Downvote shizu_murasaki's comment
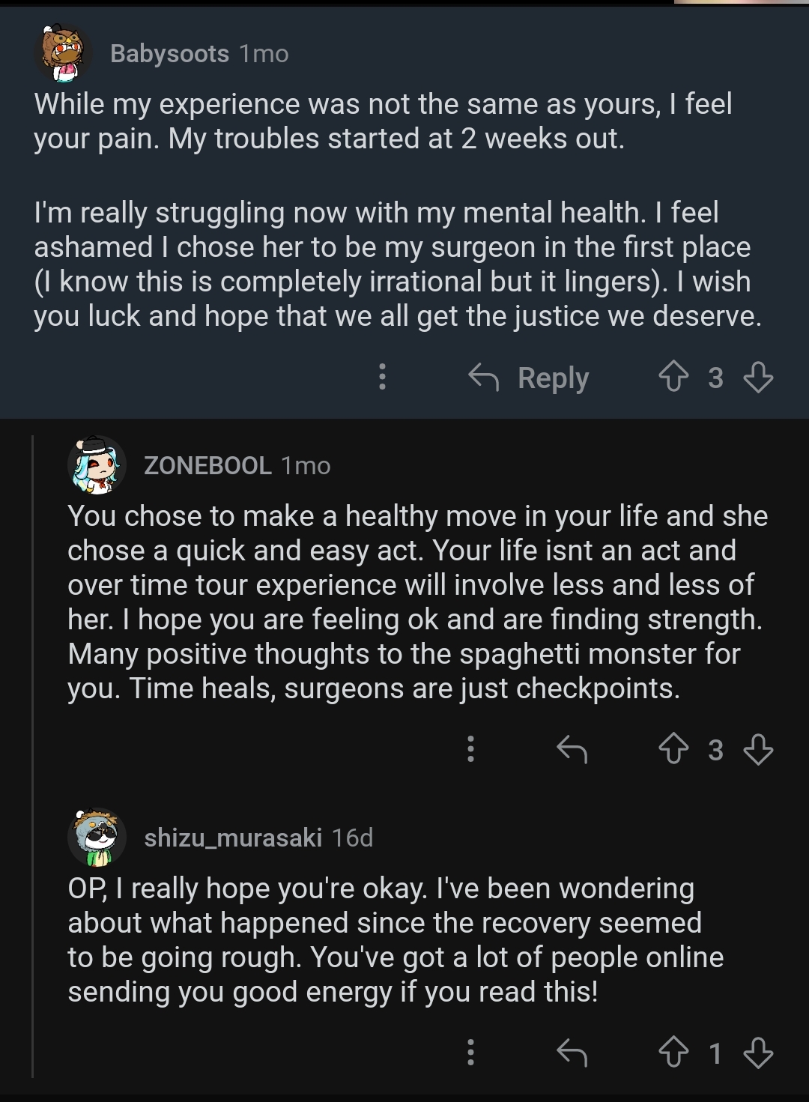Image resolution: width=809 pixels, height=1102 pixels. coord(758,1053)
